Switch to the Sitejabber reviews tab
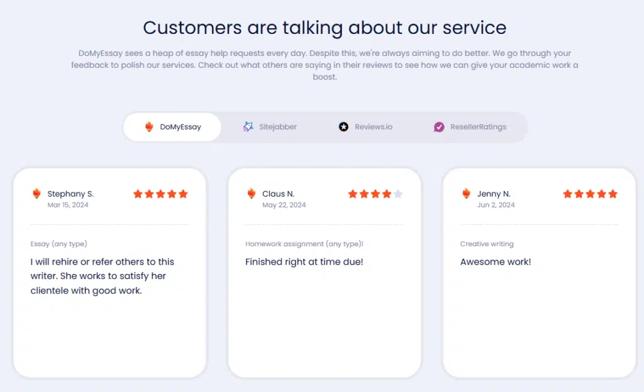 tap(270, 127)
